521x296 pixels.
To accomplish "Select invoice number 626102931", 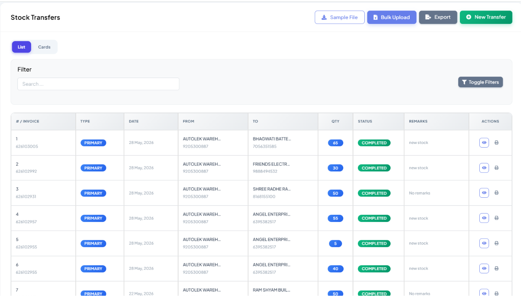I will point(26,197).
